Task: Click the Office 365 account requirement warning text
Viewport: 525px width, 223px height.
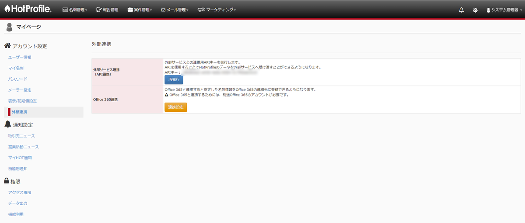Action: [229, 95]
